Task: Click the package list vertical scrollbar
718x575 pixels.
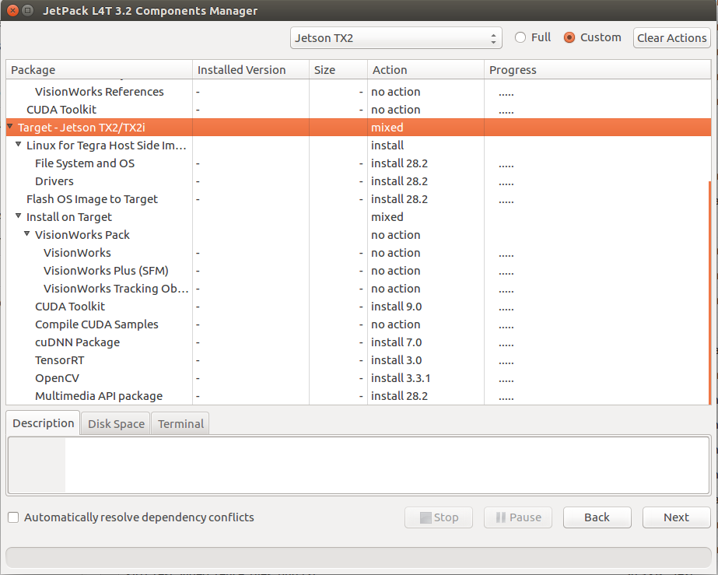Action: tap(709, 293)
